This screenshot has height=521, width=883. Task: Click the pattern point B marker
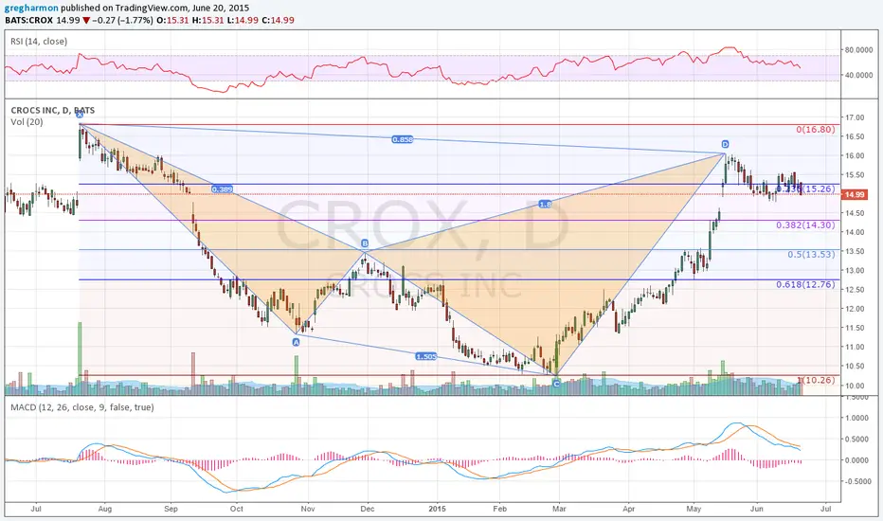[x=365, y=243]
